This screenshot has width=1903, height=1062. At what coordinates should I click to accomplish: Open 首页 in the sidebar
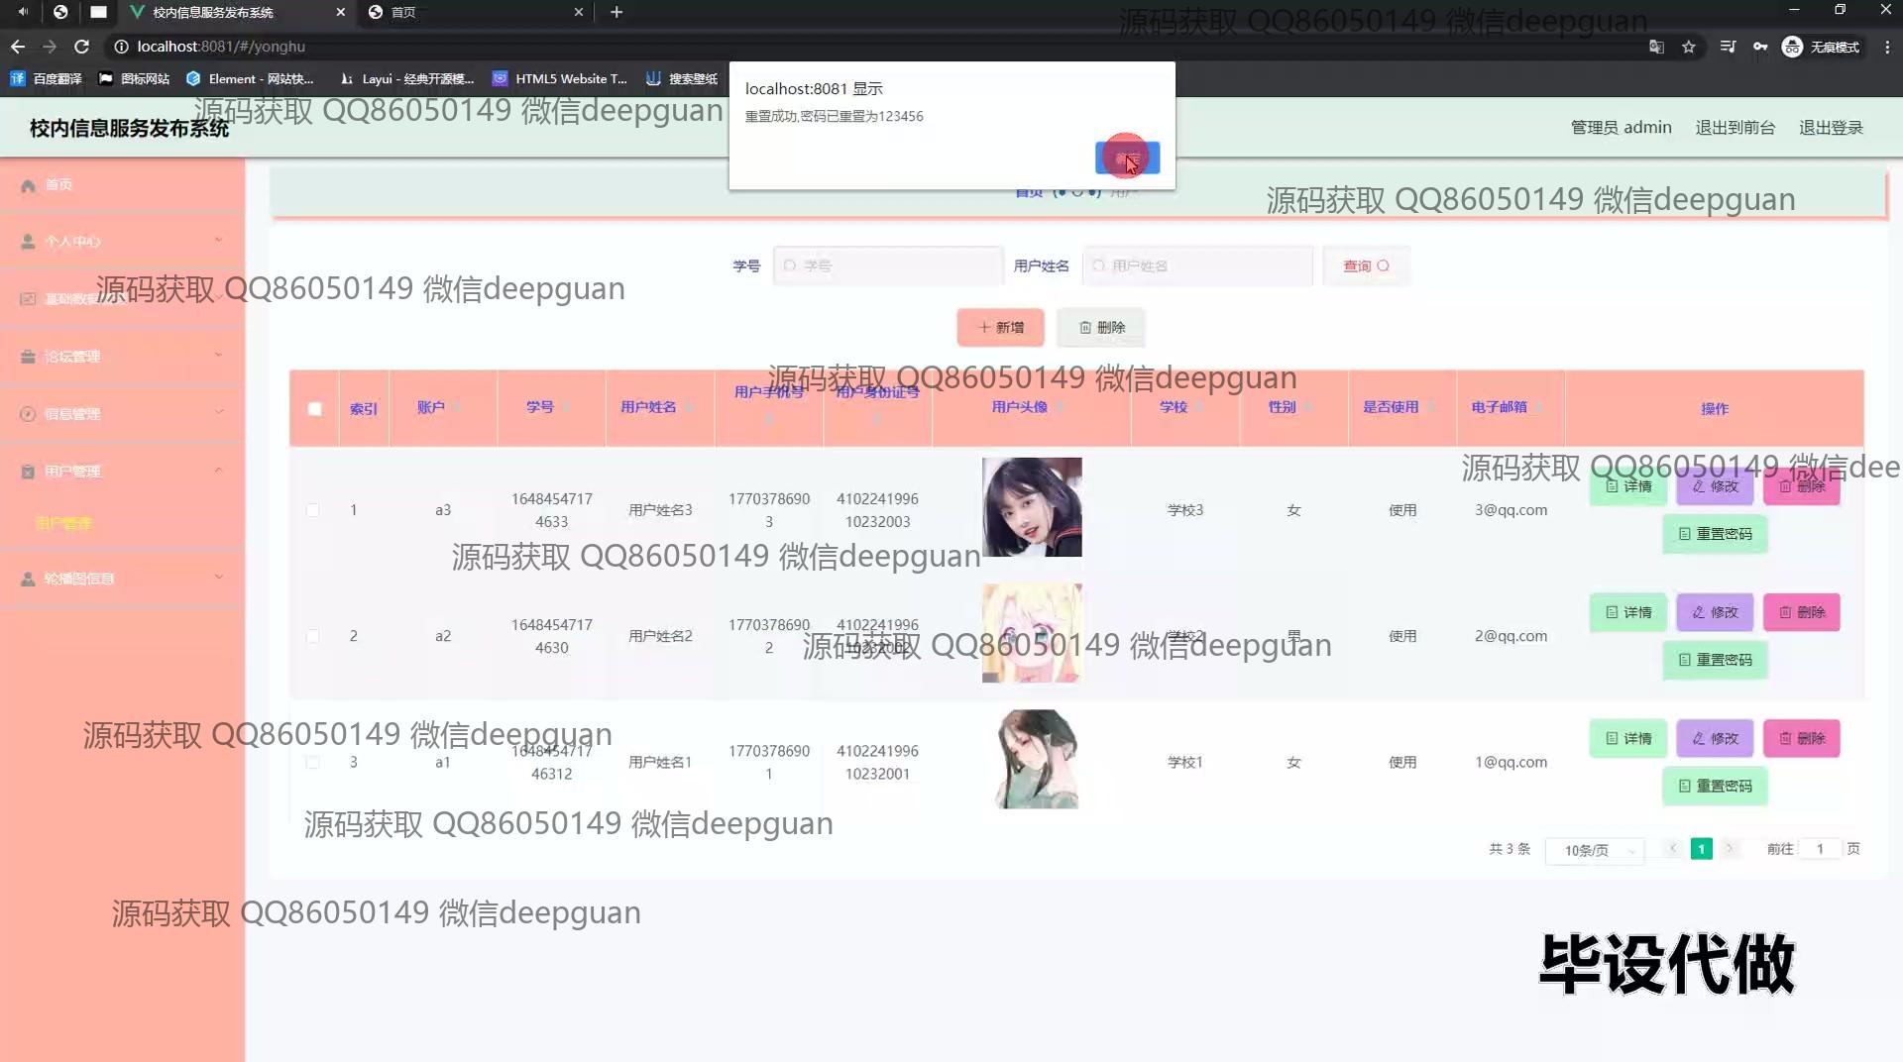tap(122, 185)
